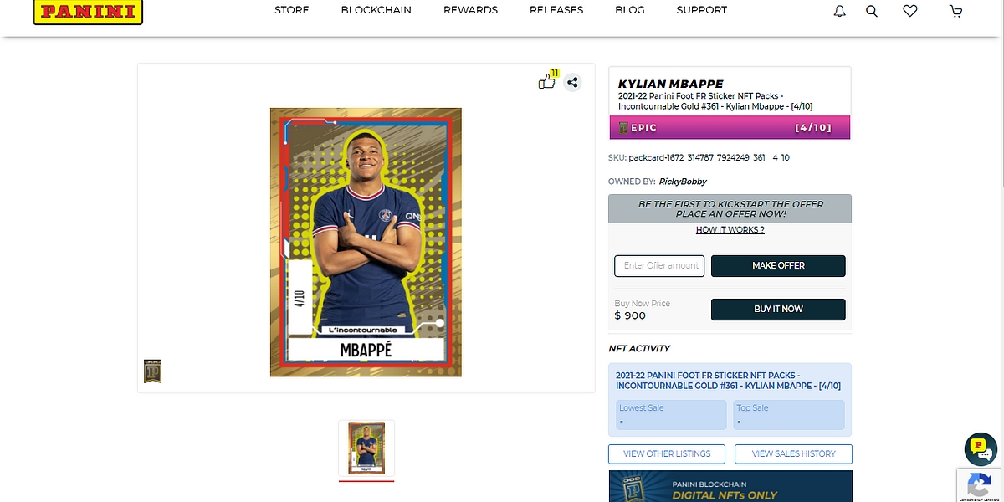
Task: Click the VIEW OTHER LISTINGS button
Action: pyautogui.click(x=667, y=454)
